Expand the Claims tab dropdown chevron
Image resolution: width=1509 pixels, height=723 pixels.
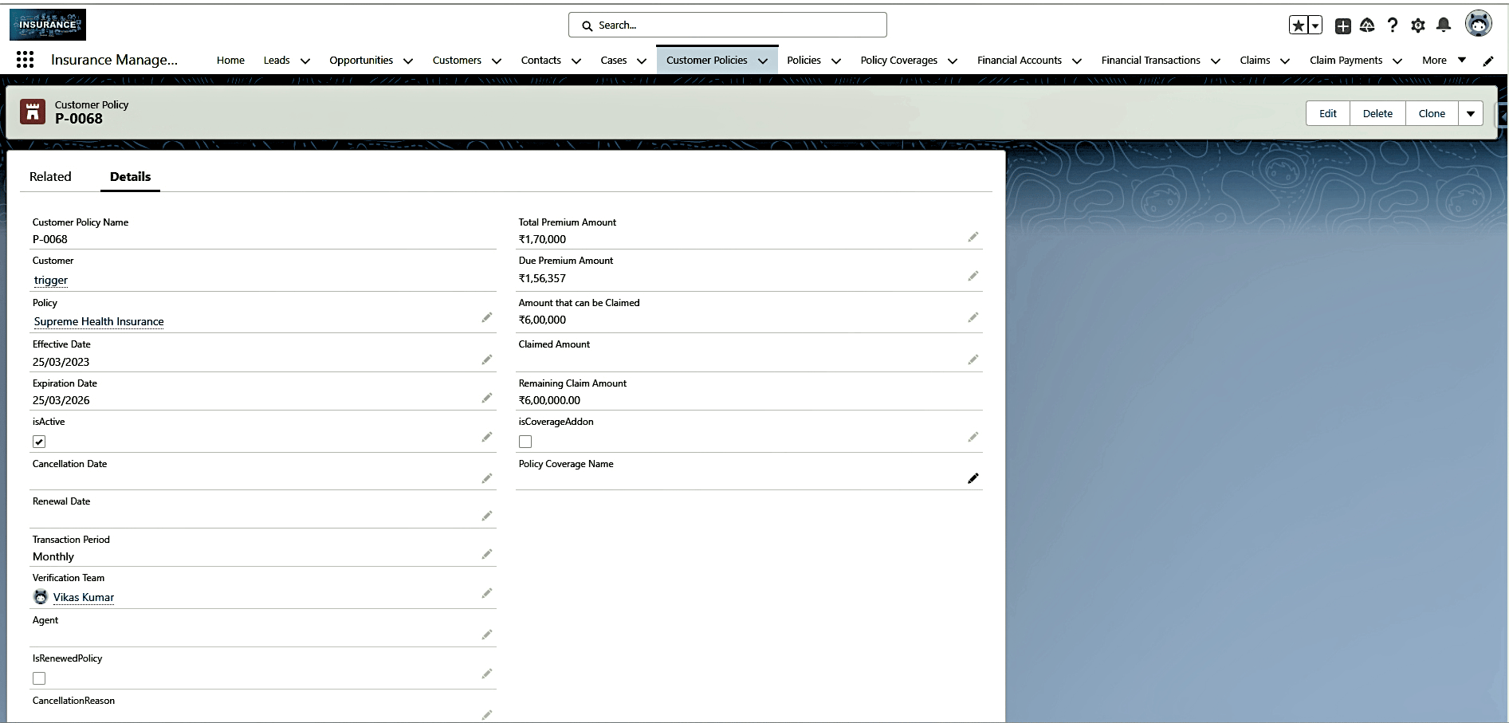(1285, 61)
